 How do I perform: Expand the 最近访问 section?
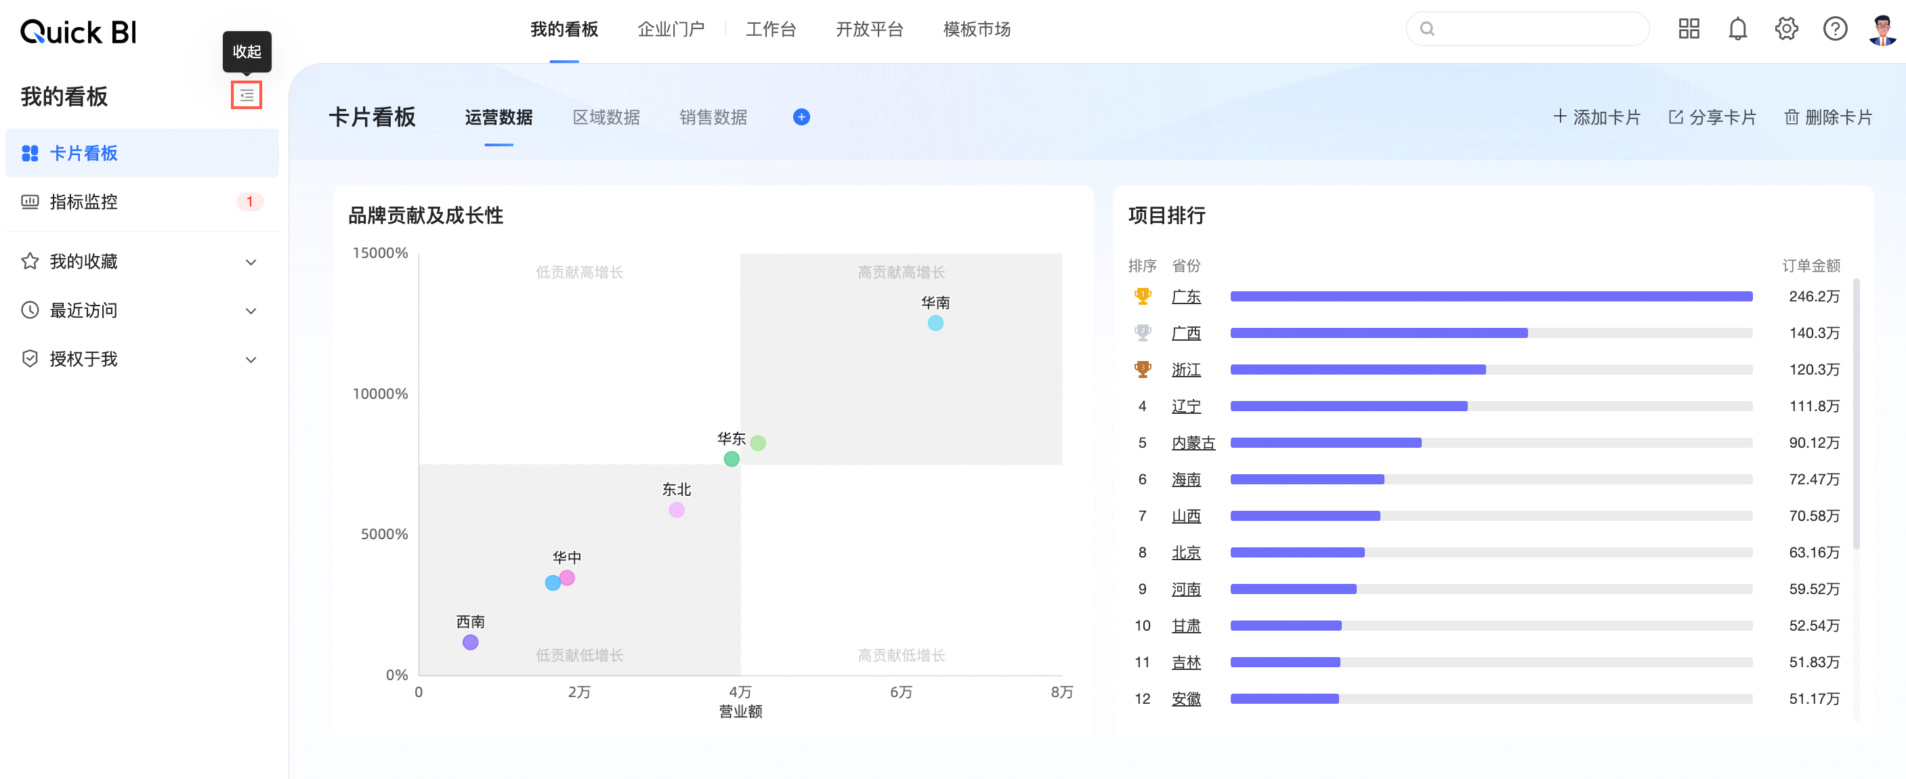pyautogui.click(x=251, y=311)
